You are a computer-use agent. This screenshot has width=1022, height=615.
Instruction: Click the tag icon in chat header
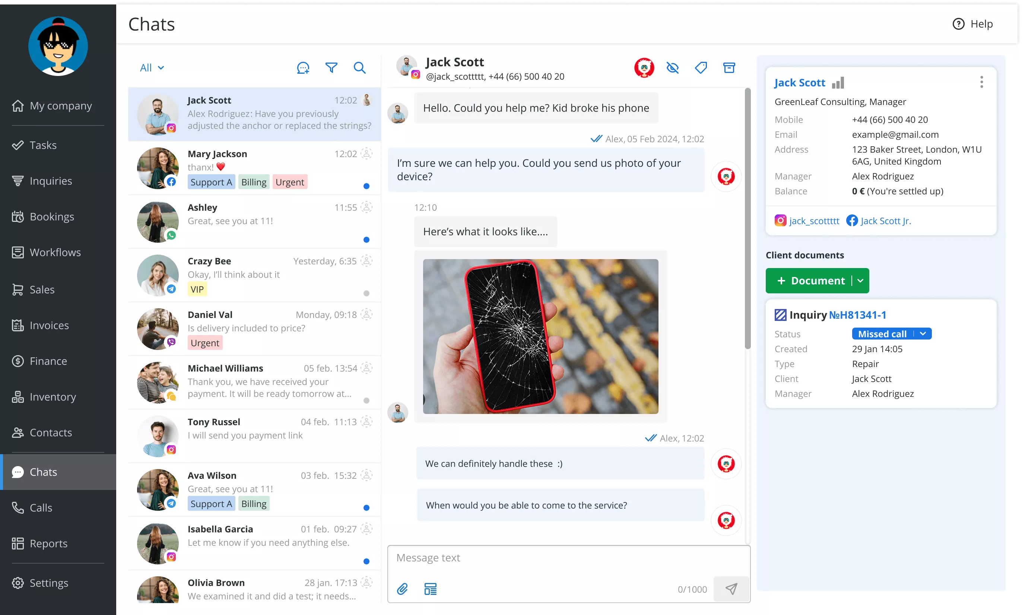(x=701, y=67)
